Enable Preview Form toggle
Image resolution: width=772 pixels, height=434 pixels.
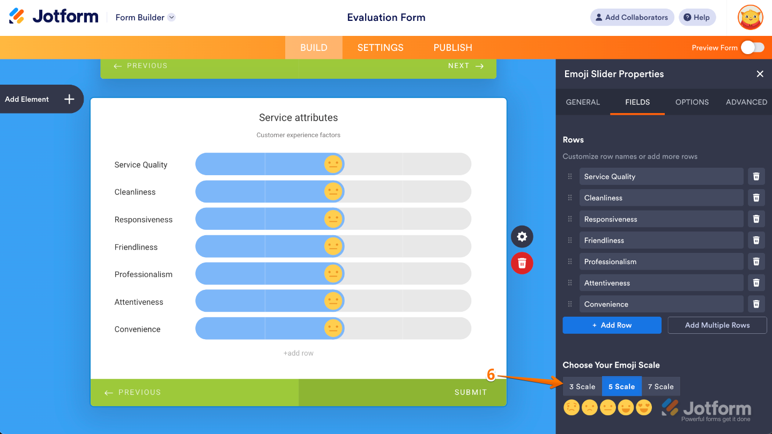pos(753,47)
